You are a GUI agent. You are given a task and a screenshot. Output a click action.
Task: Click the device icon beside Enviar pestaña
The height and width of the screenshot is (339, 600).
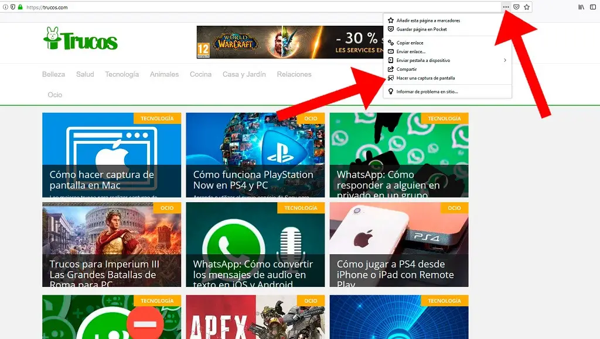pyautogui.click(x=391, y=60)
